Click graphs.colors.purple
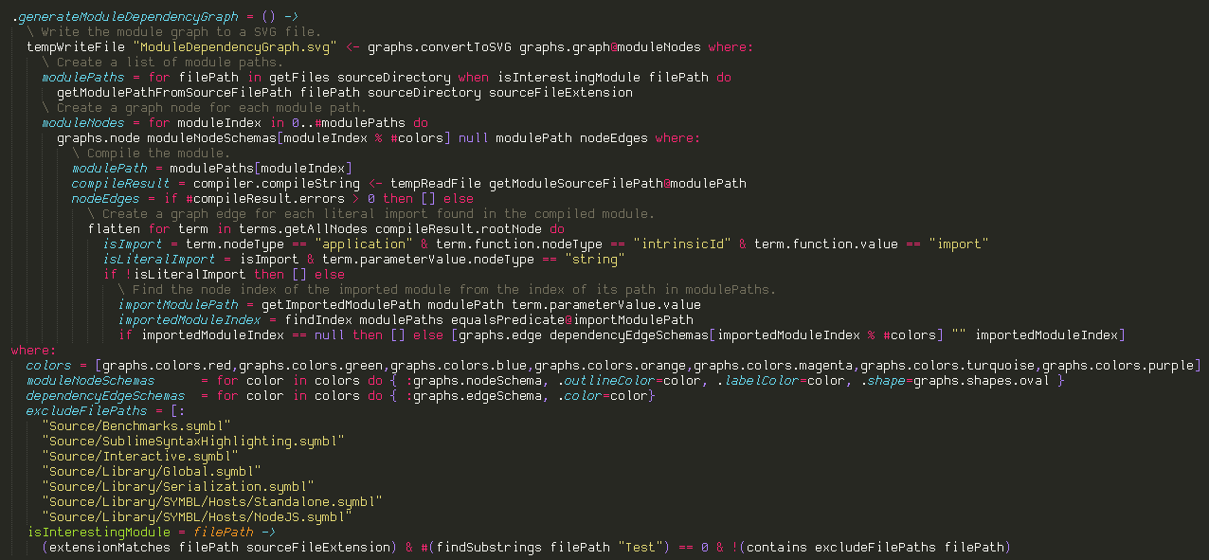 click(x=1118, y=365)
